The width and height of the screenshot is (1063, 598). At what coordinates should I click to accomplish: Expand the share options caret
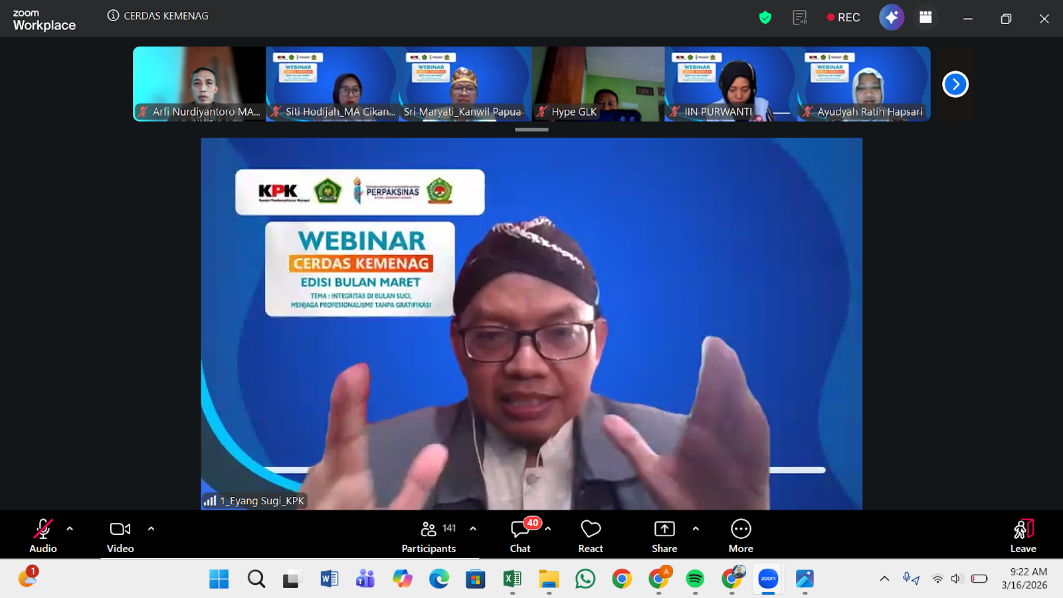pyautogui.click(x=696, y=529)
